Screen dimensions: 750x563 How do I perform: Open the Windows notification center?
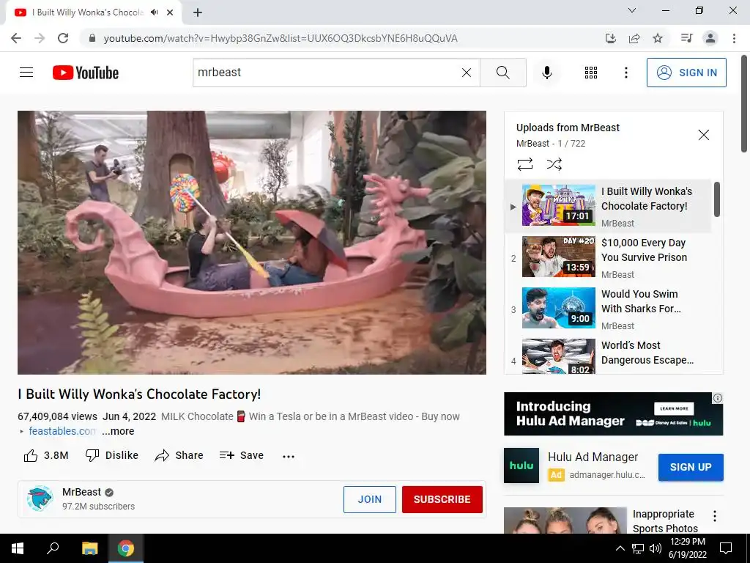tap(726, 548)
